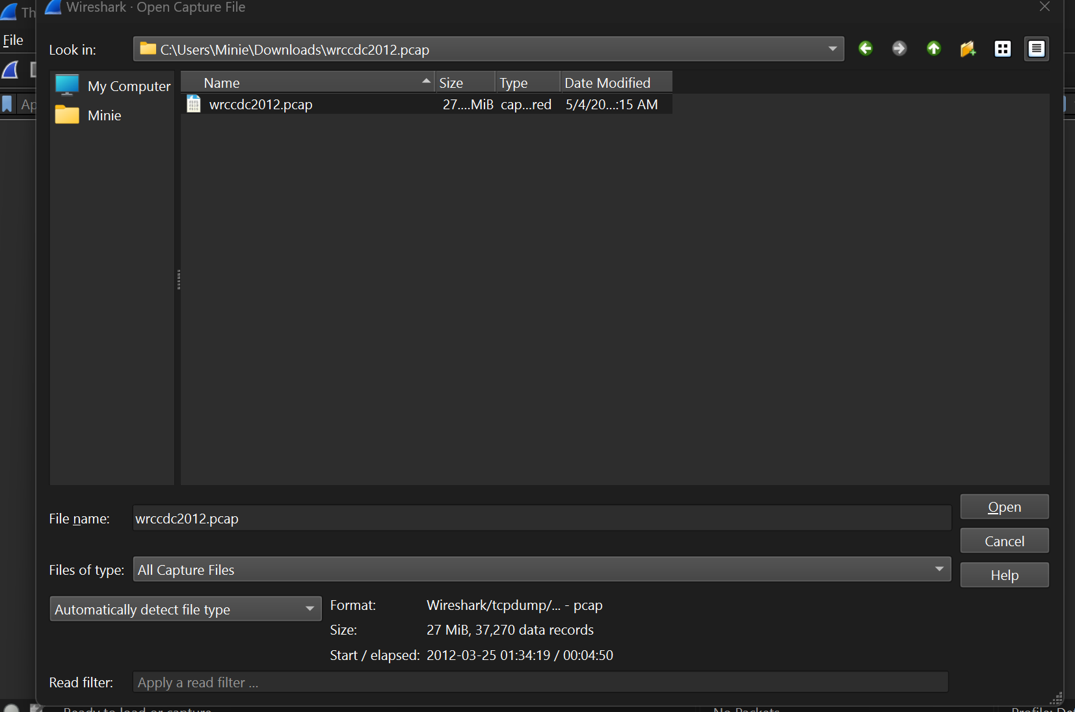1075x712 pixels.
Task: Sort files by Date Modified column
Action: [616, 83]
